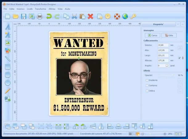Select the clipart collection tool in sidebar
Image resolution: width=188 pixels, height=139 pixels.
click(8, 51)
